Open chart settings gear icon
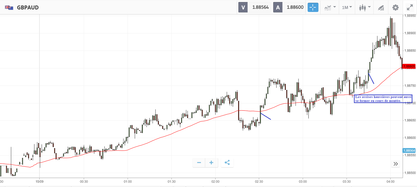 395,7
